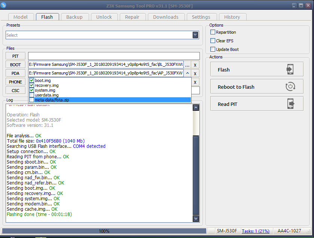
Task: Click the PDA file button
Action: 15,73
